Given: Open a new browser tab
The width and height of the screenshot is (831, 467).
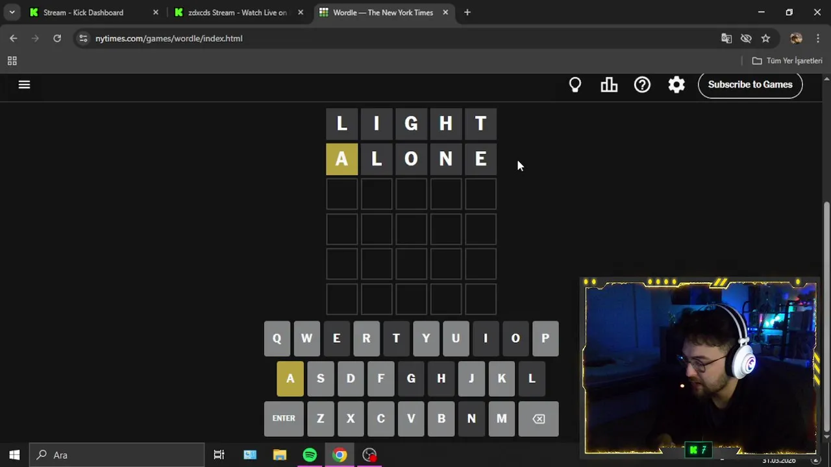Looking at the screenshot, I should click(467, 12).
